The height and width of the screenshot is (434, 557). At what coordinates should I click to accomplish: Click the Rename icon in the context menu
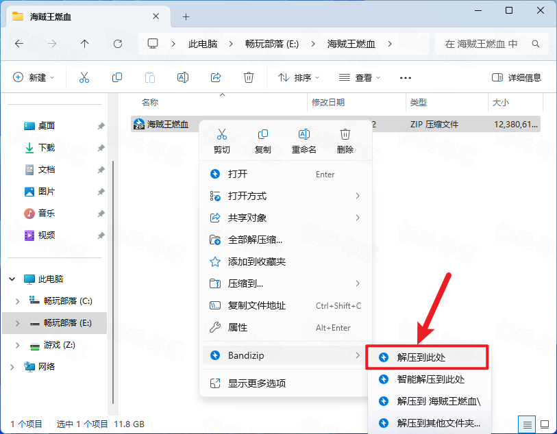(304, 134)
